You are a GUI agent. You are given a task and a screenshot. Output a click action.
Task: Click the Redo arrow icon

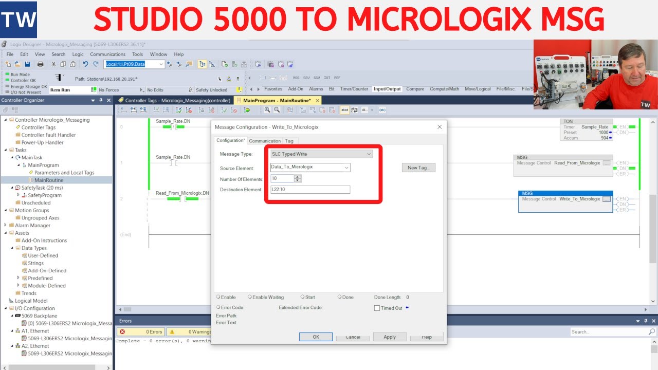(x=96, y=64)
